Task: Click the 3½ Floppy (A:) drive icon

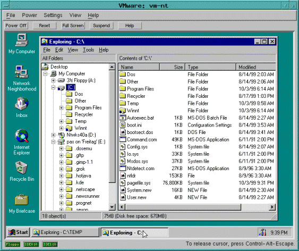Action: tap(61, 80)
